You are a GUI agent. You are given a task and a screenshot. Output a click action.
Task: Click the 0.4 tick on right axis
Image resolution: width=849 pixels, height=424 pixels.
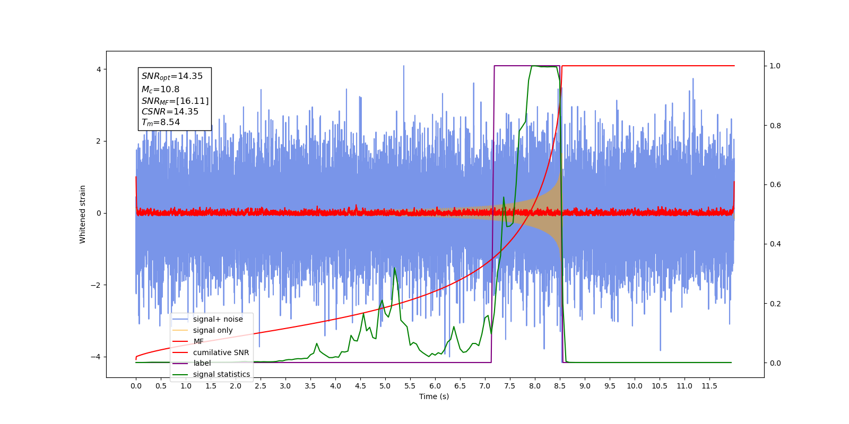click(775, 244)
